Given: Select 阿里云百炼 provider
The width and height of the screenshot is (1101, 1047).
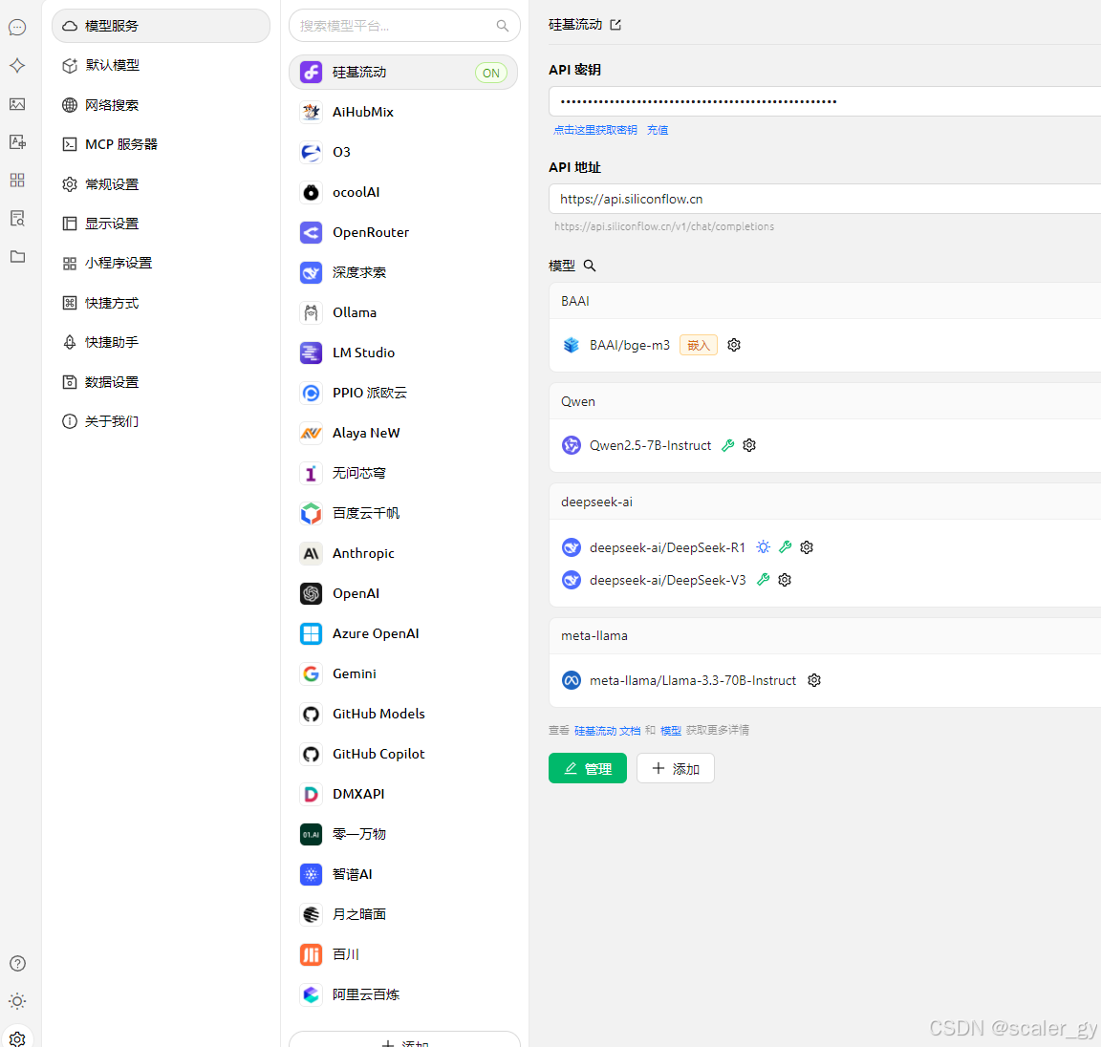Looking at the screenshot, I should [403, 994].
